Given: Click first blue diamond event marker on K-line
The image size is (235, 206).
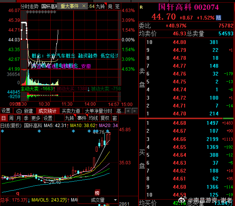Looking at the screenshot, I should click(2, 131).
